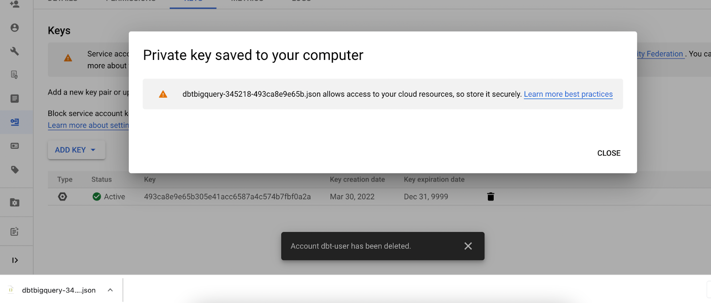Click the Key creation date column header

pyautogui.click(x=357, y=179)
